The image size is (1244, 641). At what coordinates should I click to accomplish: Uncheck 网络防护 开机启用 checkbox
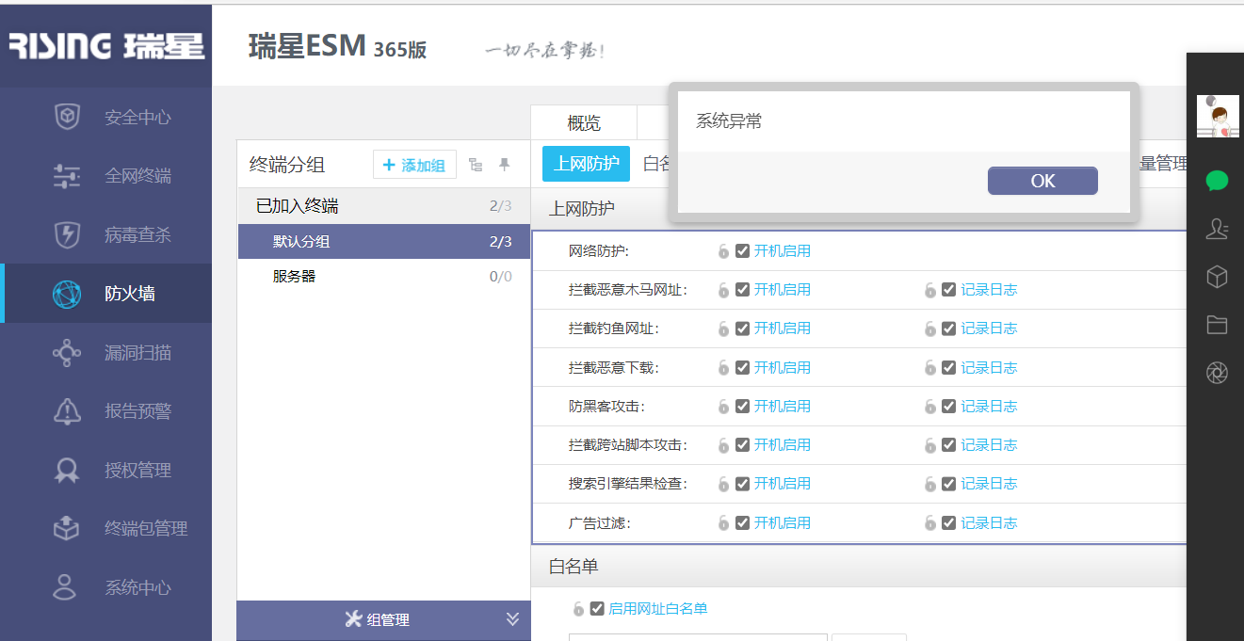[743, 251]
